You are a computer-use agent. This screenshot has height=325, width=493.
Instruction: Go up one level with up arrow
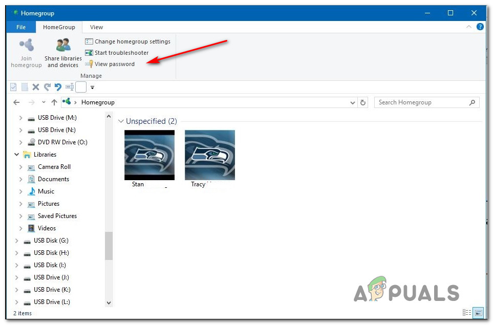click(x=54, y=102)
